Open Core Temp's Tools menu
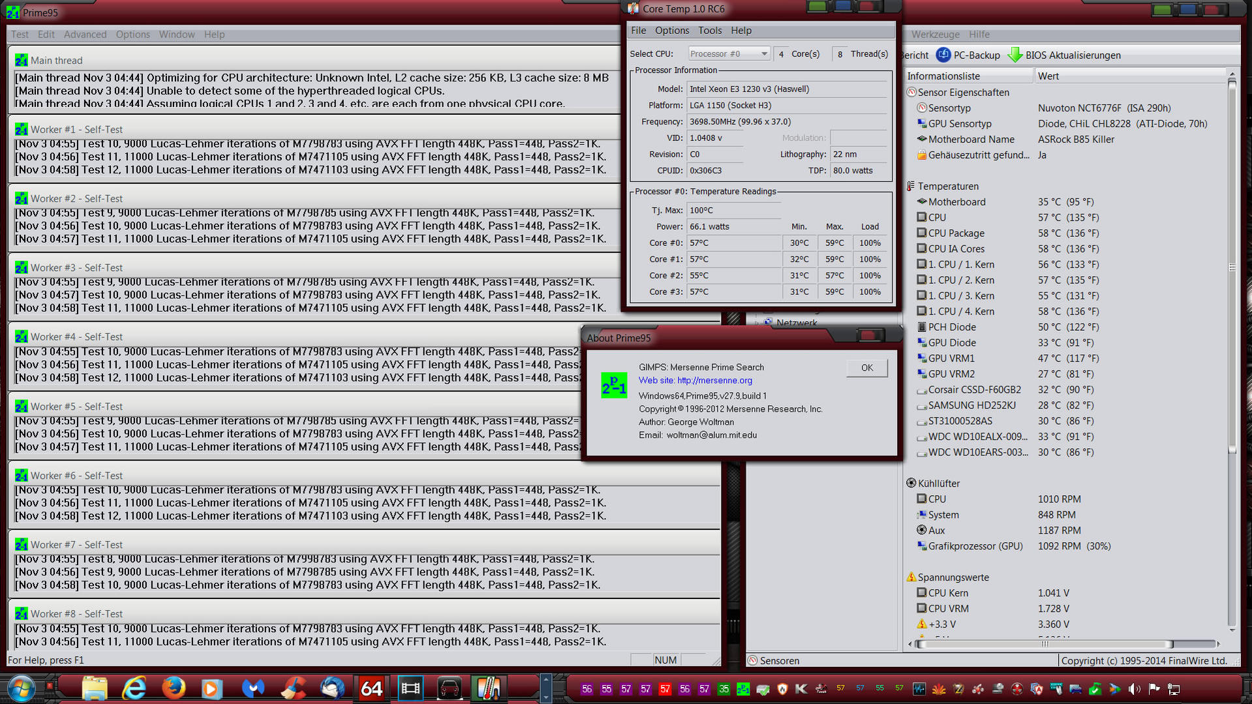 710,31
